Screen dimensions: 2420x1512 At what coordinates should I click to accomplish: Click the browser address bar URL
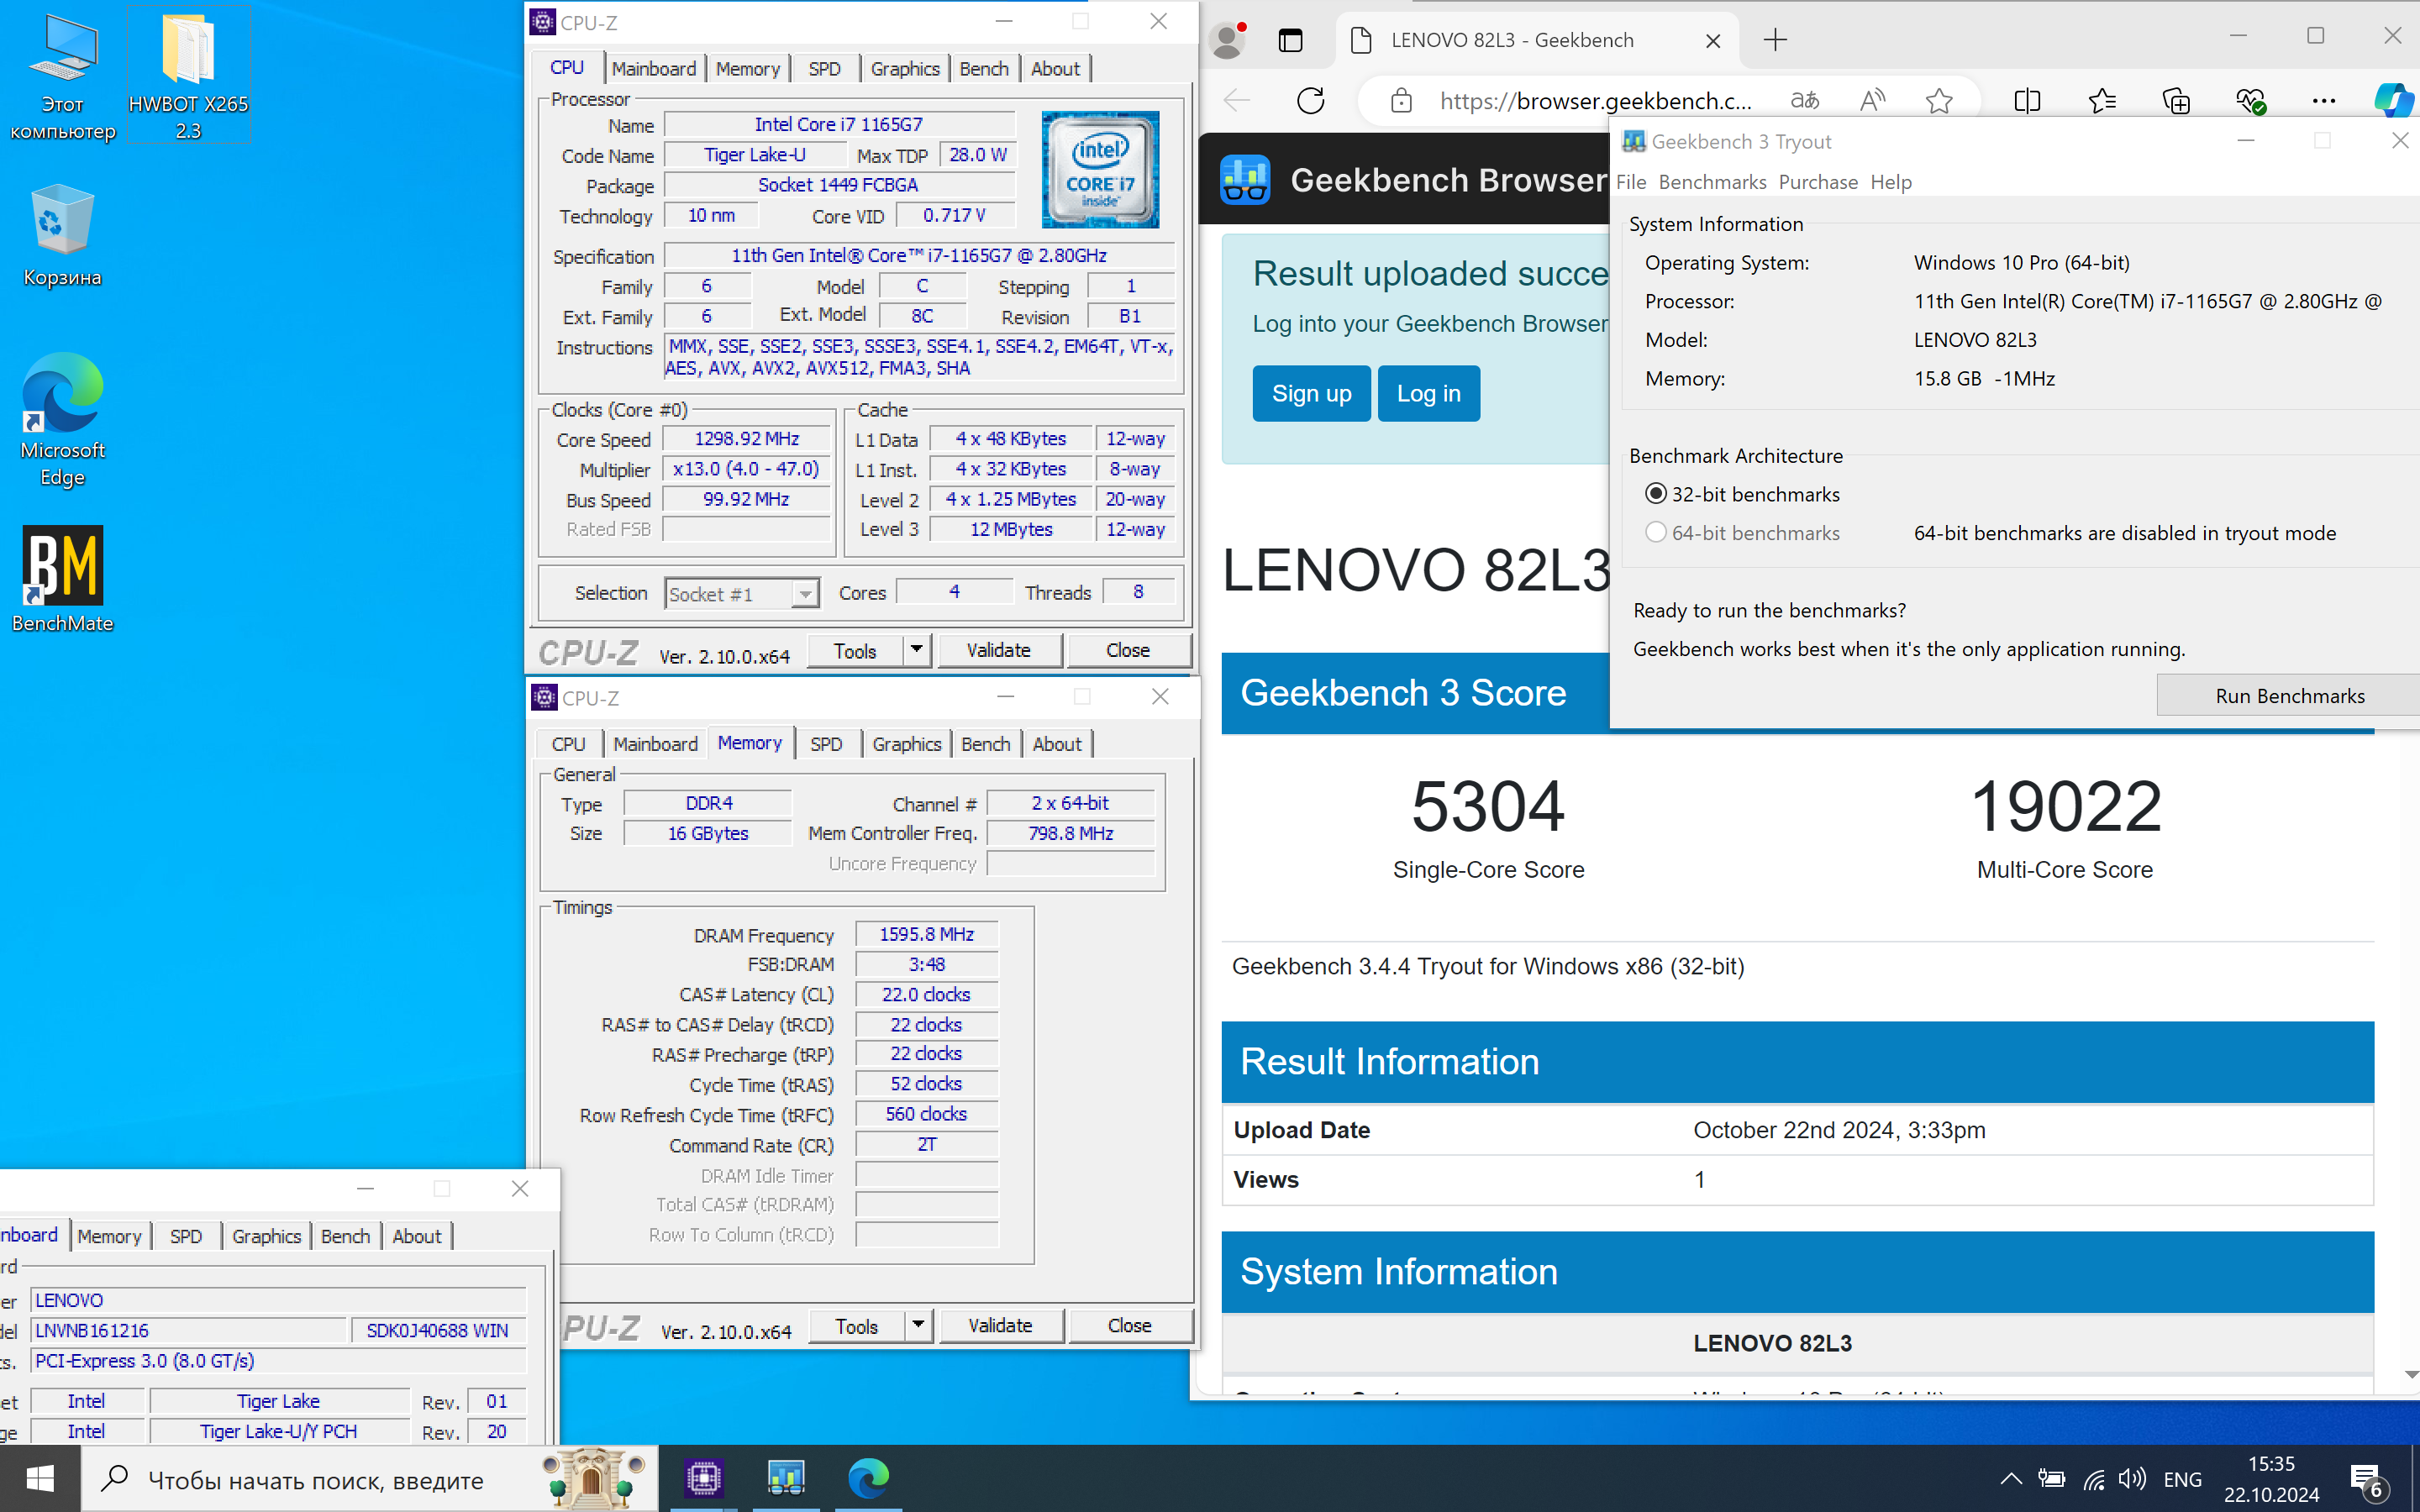click(1595, 100)
